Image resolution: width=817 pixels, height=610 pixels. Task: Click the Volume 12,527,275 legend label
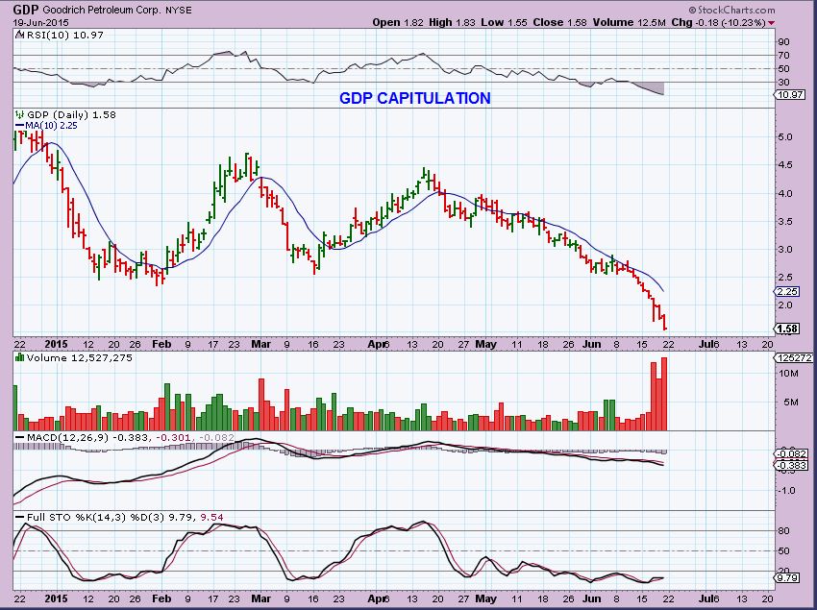coord(80,358)
